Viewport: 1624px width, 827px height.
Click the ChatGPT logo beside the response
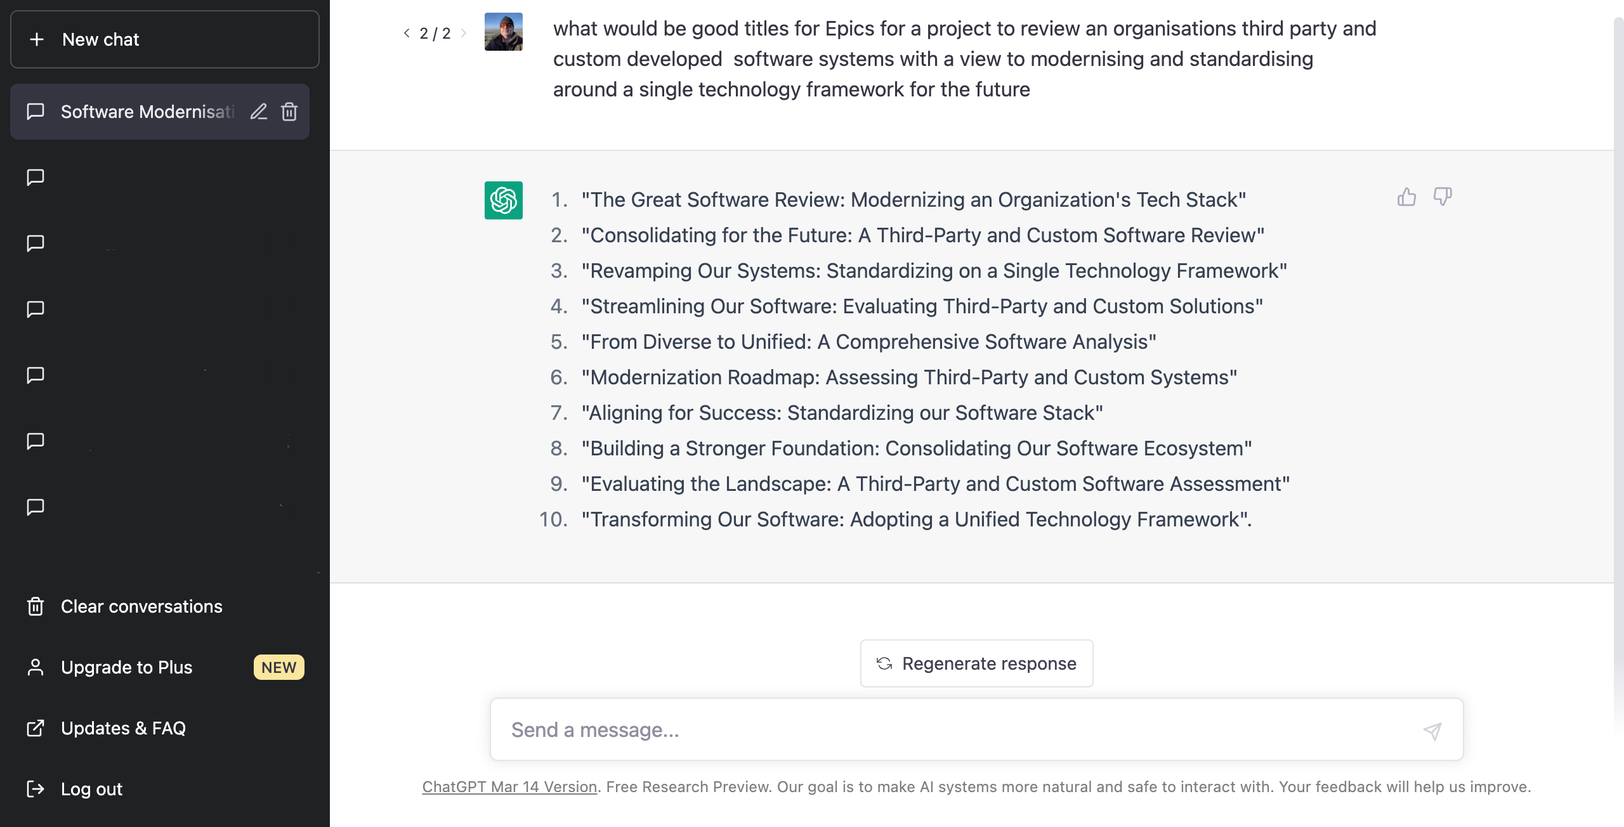point(502,200)
